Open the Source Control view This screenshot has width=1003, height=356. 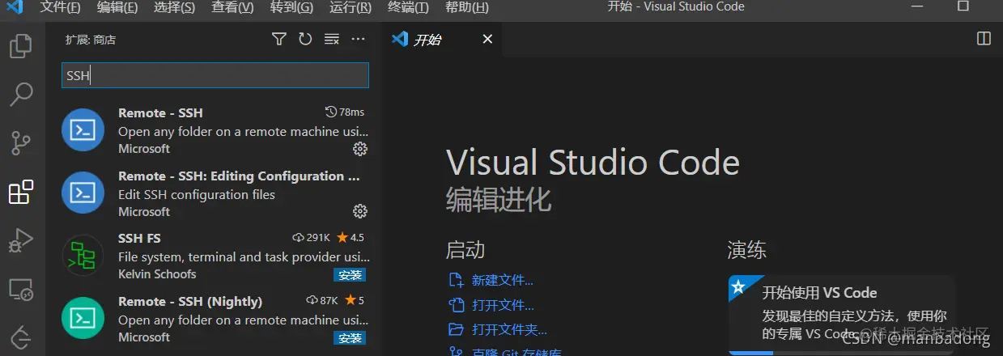20,143
